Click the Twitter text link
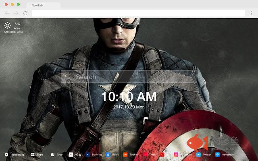The image size is (258, 161). point(207,155)
